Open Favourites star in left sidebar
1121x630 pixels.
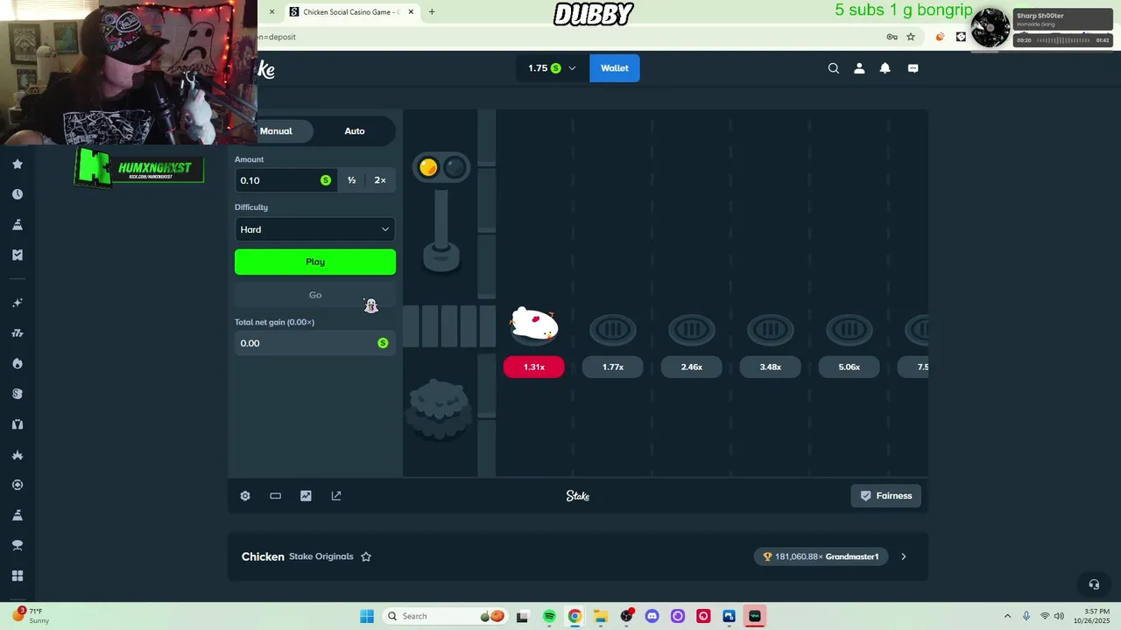18,164
